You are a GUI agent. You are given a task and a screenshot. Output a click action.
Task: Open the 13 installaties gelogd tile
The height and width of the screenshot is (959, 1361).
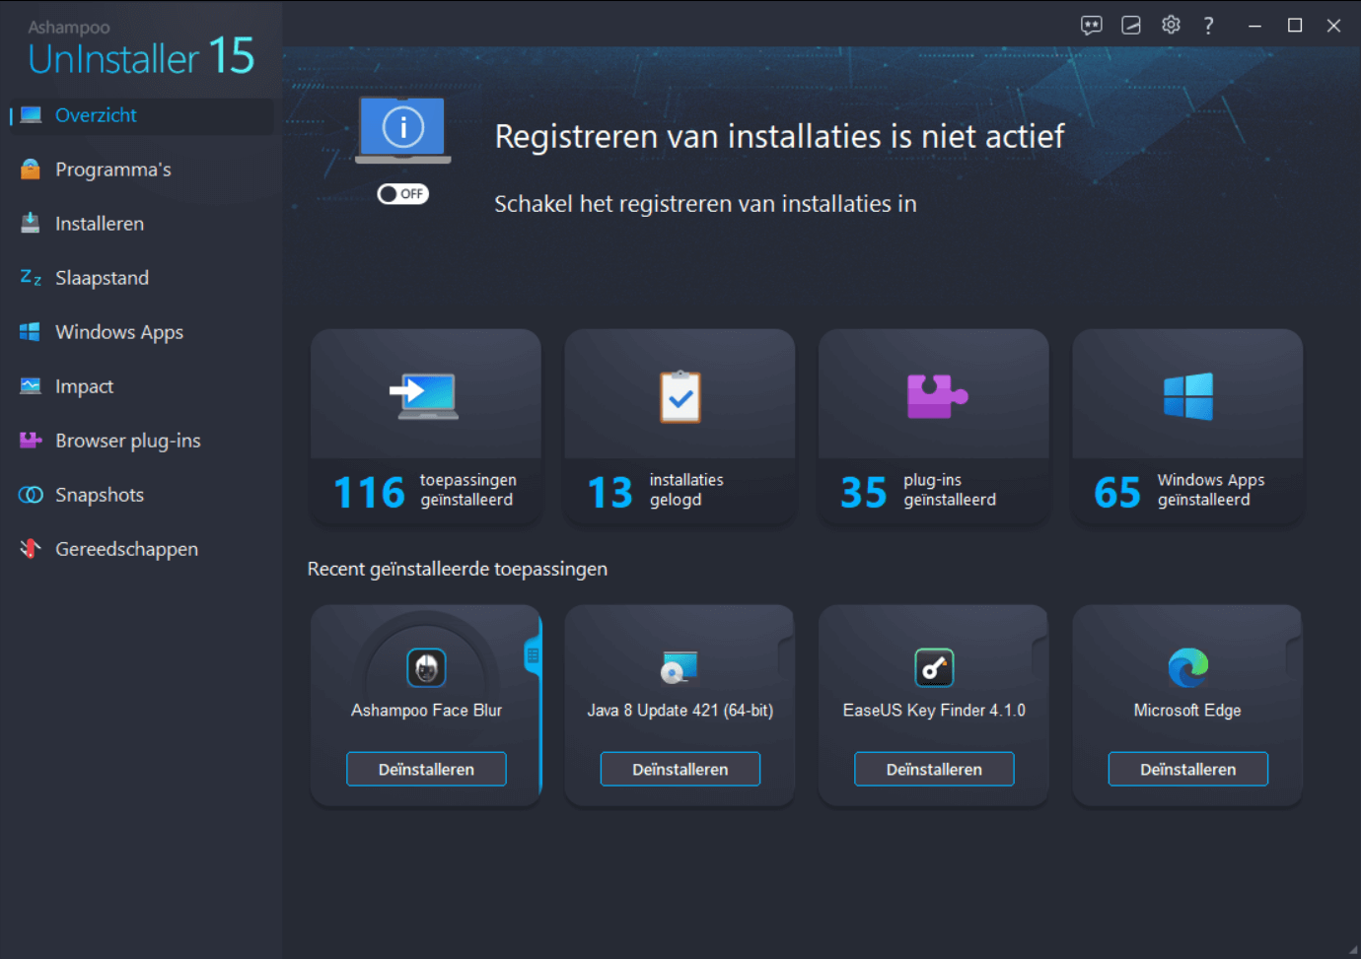[680, 427]
